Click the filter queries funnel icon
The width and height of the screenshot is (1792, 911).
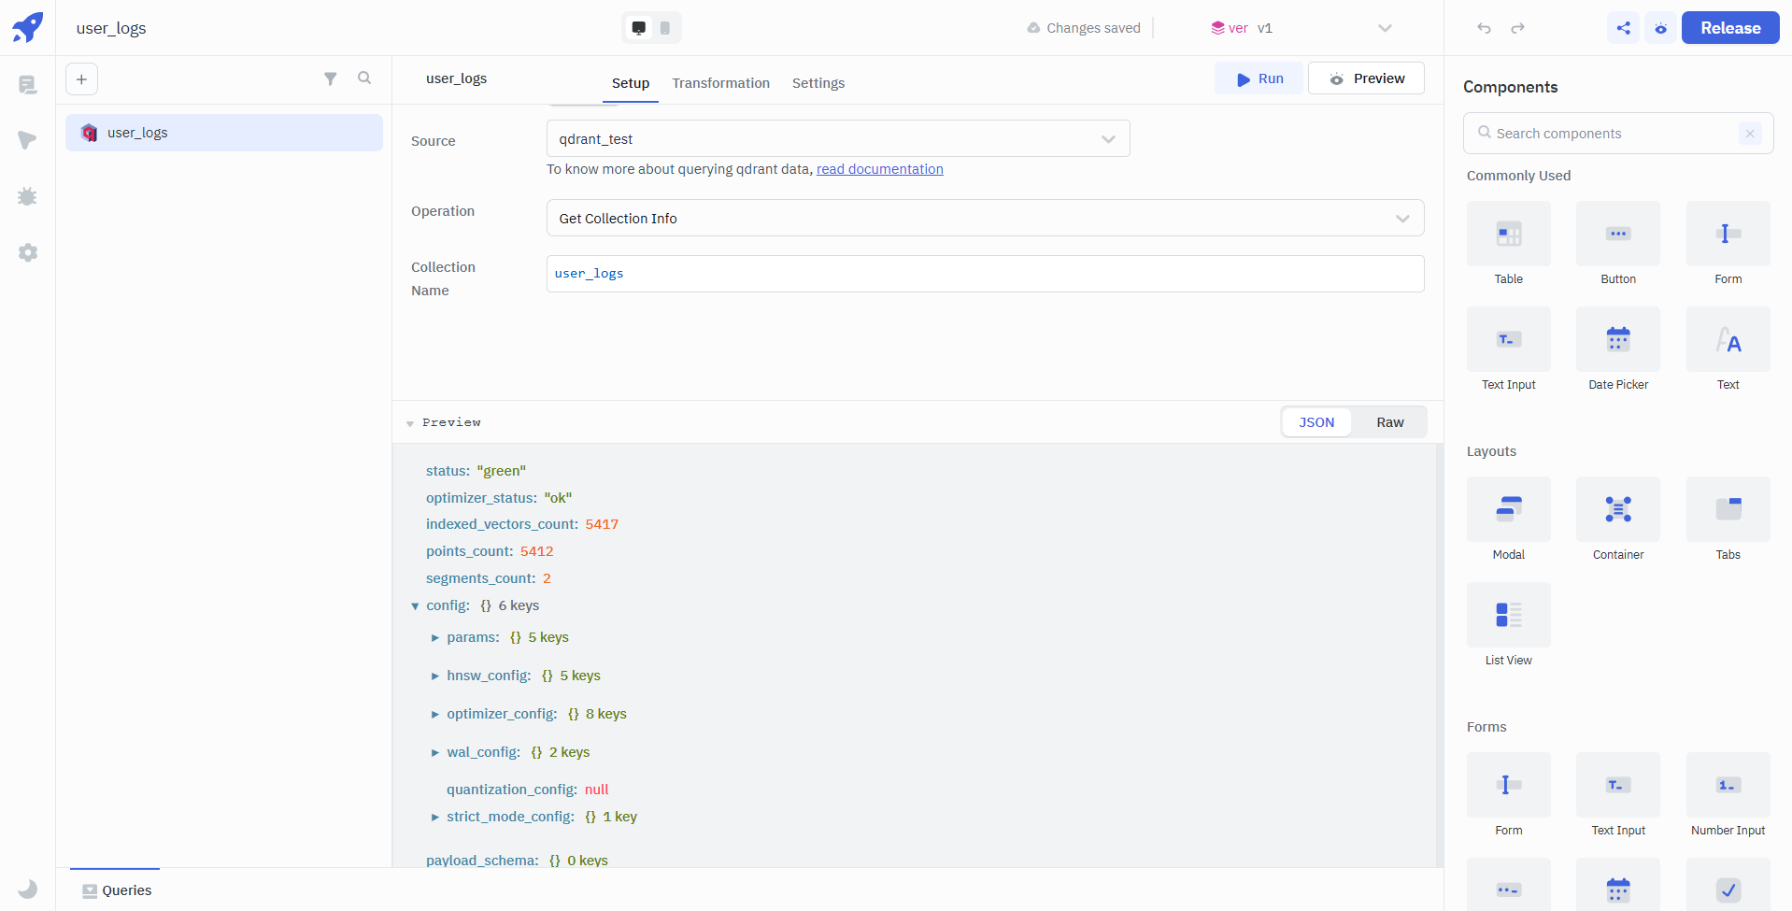tap(330, 79)
